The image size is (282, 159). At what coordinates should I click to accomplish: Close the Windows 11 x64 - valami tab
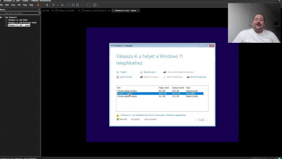138,11
